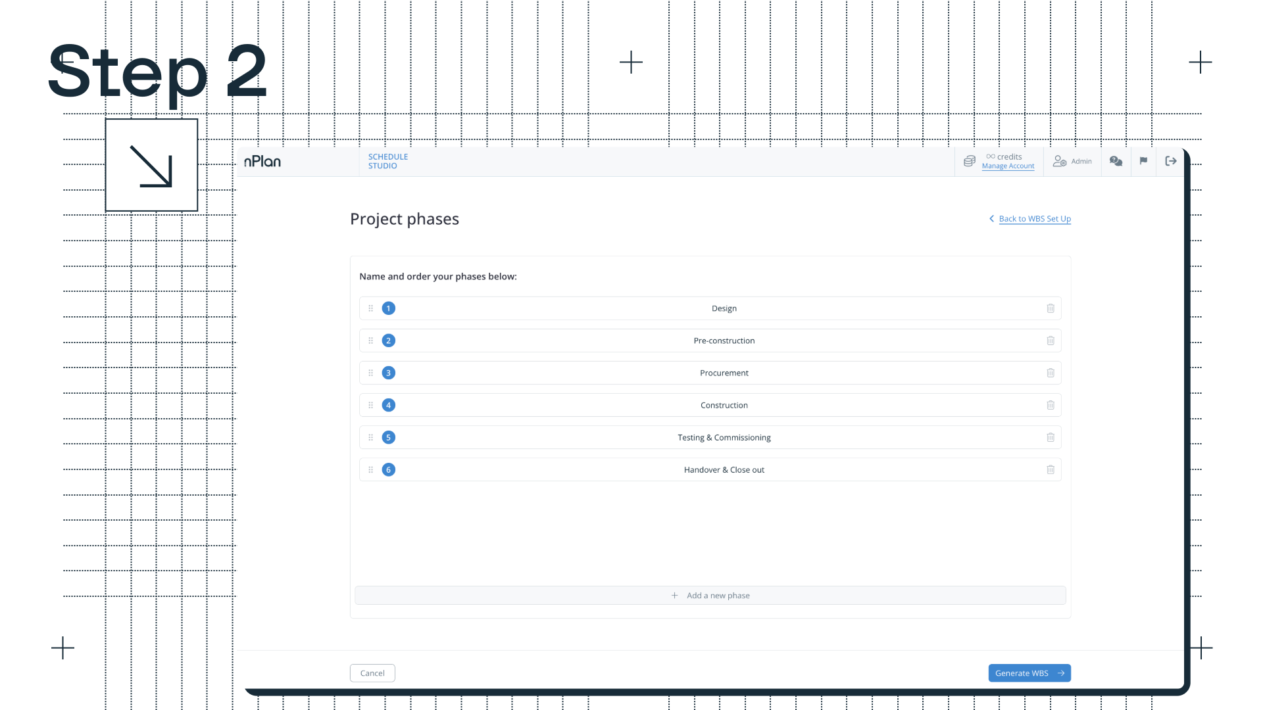Image resolution: width=1263 pixels, height=710 pixels.
Task: Delete the Procurement phase with its trash icon
Action: pyautogui.click(x=1051, y=373)
